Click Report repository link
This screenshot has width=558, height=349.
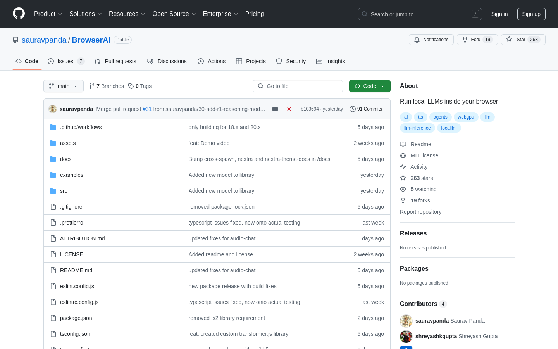pyautogui.click(x=420, y=212)
